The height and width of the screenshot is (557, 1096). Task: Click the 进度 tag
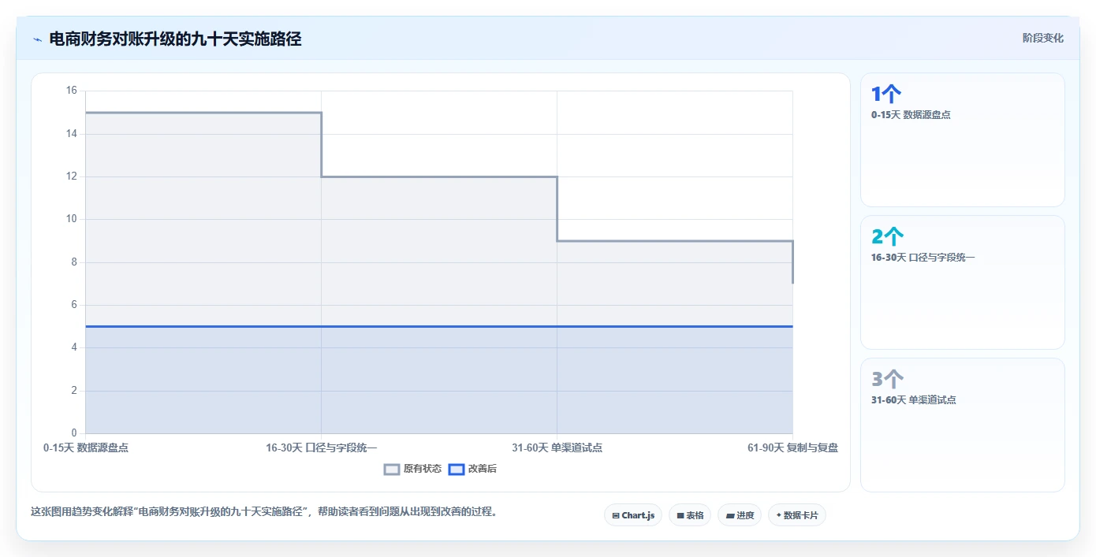tap(740, 515)
